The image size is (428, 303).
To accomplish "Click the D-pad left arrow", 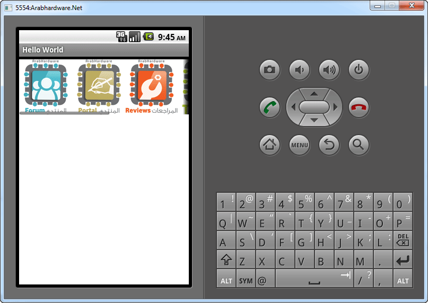I will point(293,107).
